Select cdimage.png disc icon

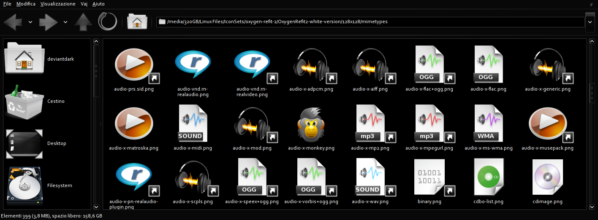pyautogui.click(x=548, y=178)
